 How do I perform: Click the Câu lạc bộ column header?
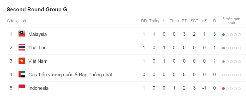point(16,21)
